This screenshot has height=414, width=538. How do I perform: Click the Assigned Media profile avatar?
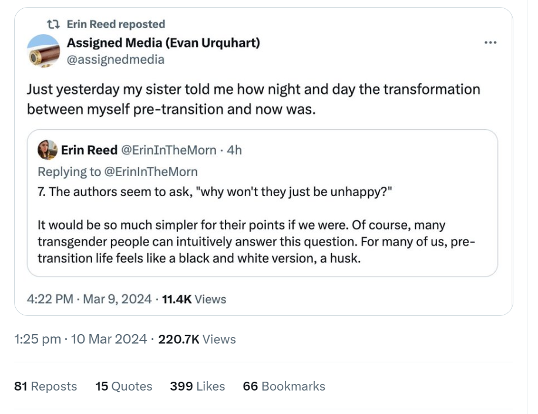44,50
